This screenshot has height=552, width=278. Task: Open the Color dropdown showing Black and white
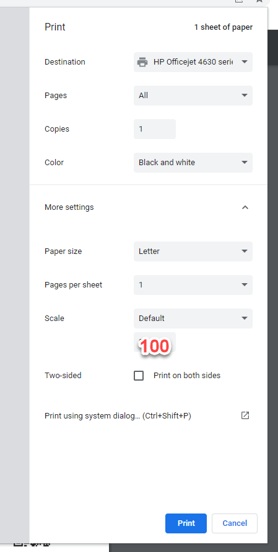(193, 163)
